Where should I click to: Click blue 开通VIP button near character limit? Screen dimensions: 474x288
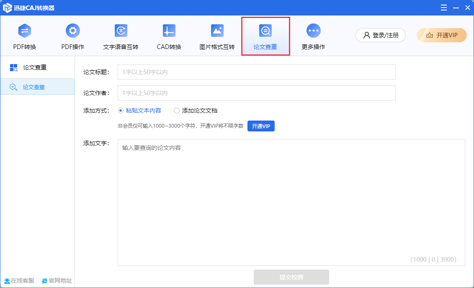[x=261, y=126]
